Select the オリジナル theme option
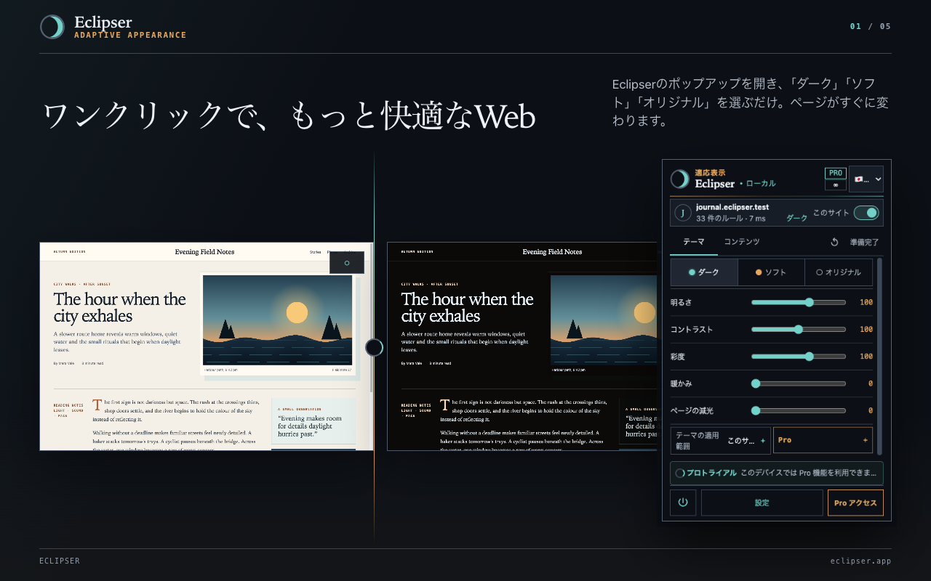Screen dimensions: 931x581 [x=839, y=272]
